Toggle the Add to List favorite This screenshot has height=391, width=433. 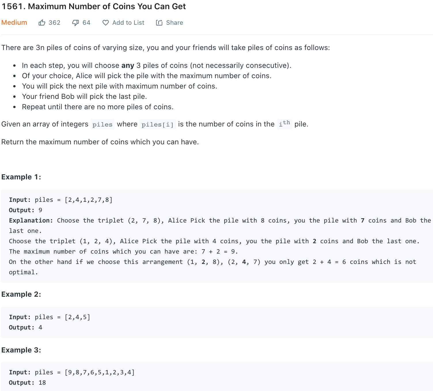click(x=123, y=22)
